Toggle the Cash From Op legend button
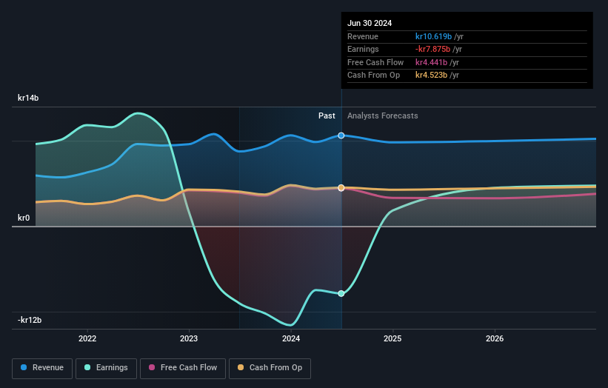 [x=270, y=368]
